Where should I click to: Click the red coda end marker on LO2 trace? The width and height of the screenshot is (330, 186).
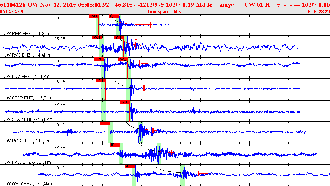coord(140,64)
